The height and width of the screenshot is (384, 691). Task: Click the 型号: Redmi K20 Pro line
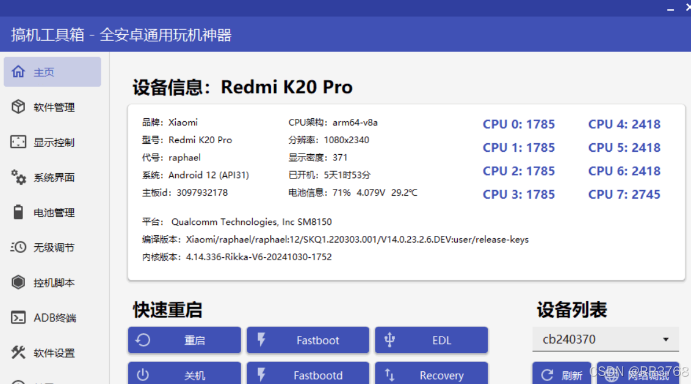point(187,140)
